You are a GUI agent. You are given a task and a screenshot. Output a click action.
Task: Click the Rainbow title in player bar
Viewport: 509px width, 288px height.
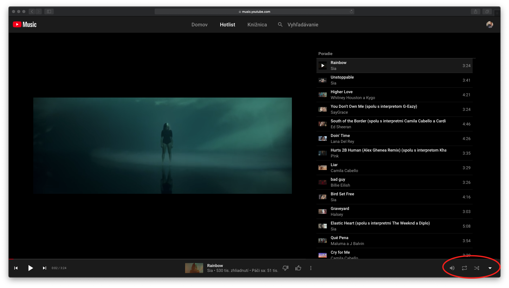click(x=215, y=265)
